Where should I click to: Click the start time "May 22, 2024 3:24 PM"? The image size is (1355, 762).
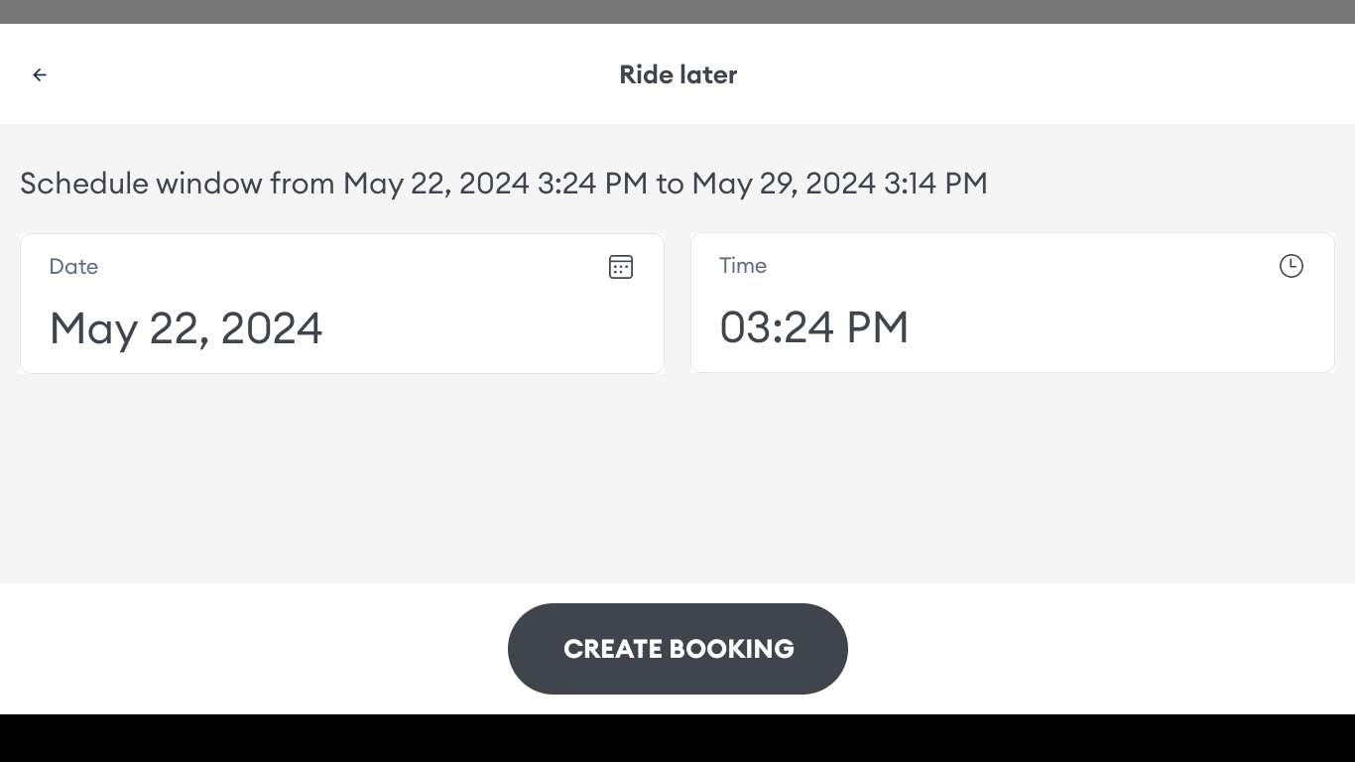tap(495, 184)
